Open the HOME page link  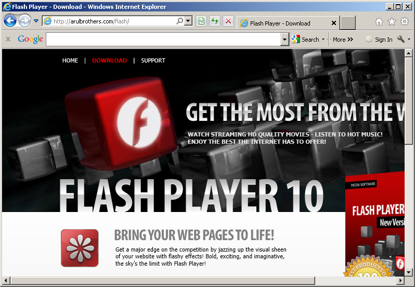[x=70, y=60]
